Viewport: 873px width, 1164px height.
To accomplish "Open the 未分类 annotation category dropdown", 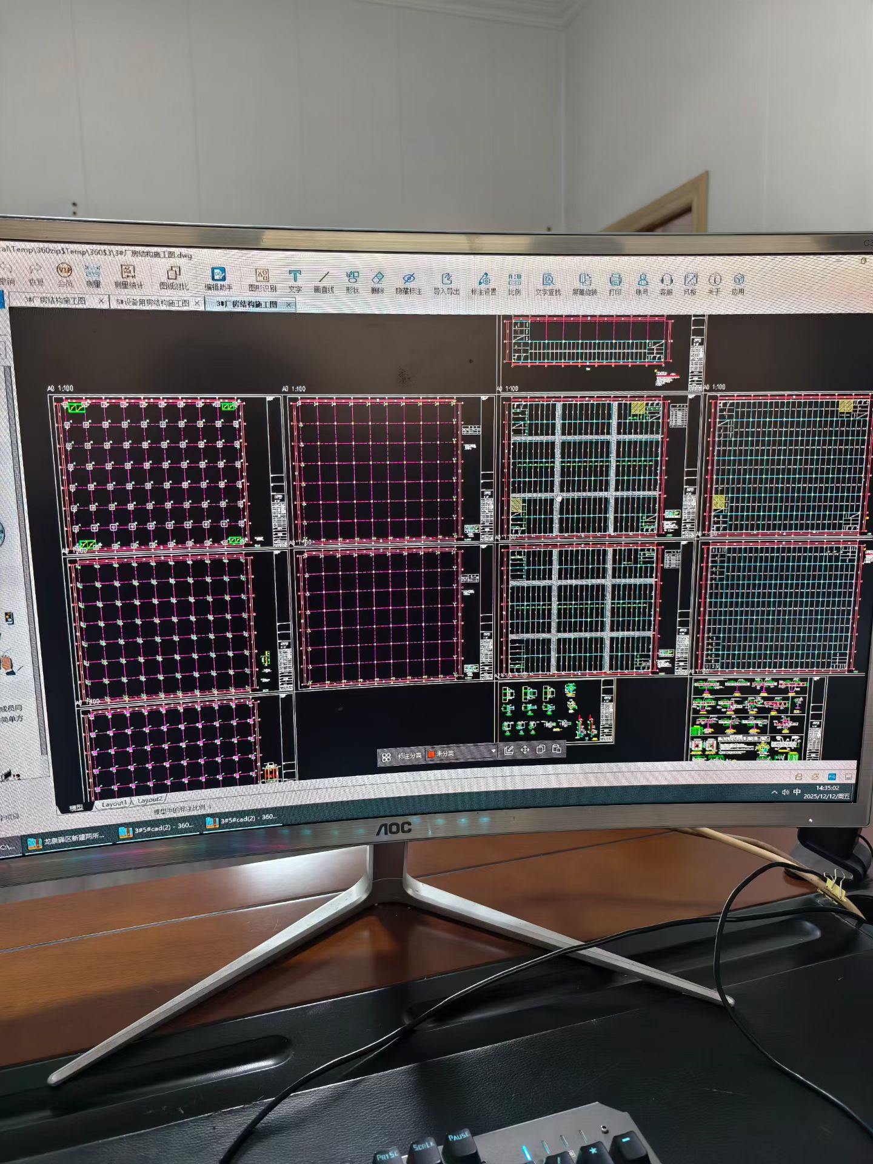I will [x=461, y=754].
